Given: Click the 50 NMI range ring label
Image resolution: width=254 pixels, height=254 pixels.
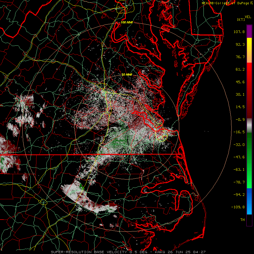Looking at the screenshot, I should [127, 75].
